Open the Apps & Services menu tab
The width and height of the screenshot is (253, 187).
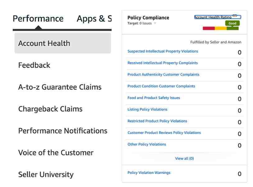point(94,19)
